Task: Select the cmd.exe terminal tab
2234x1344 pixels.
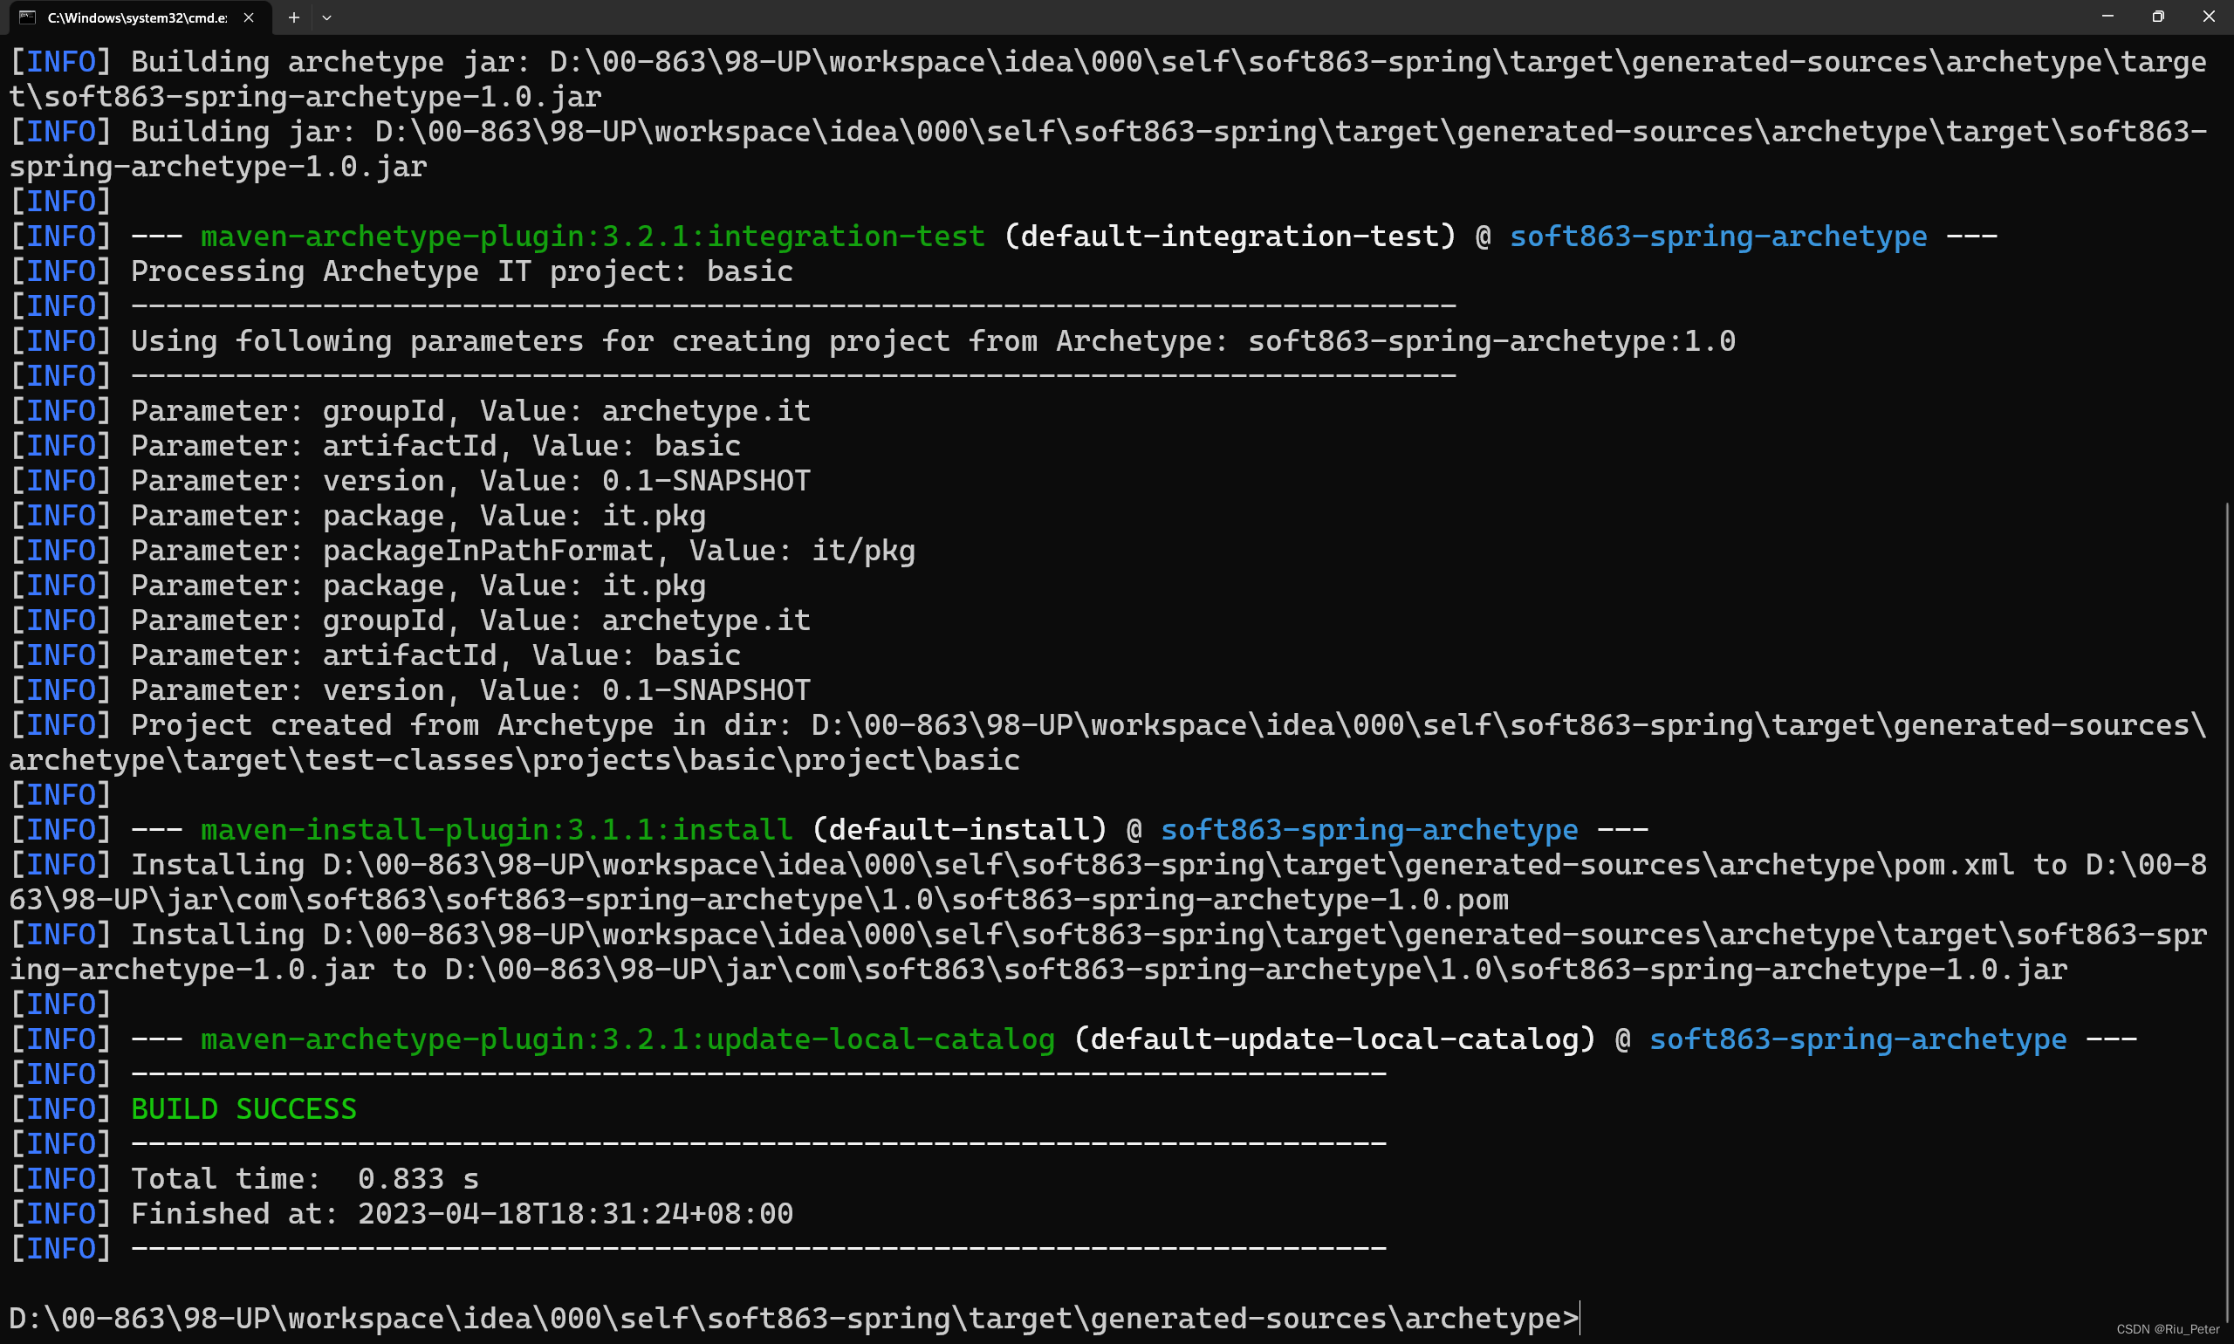Action: pyautogui.click(x=138, y=17)
